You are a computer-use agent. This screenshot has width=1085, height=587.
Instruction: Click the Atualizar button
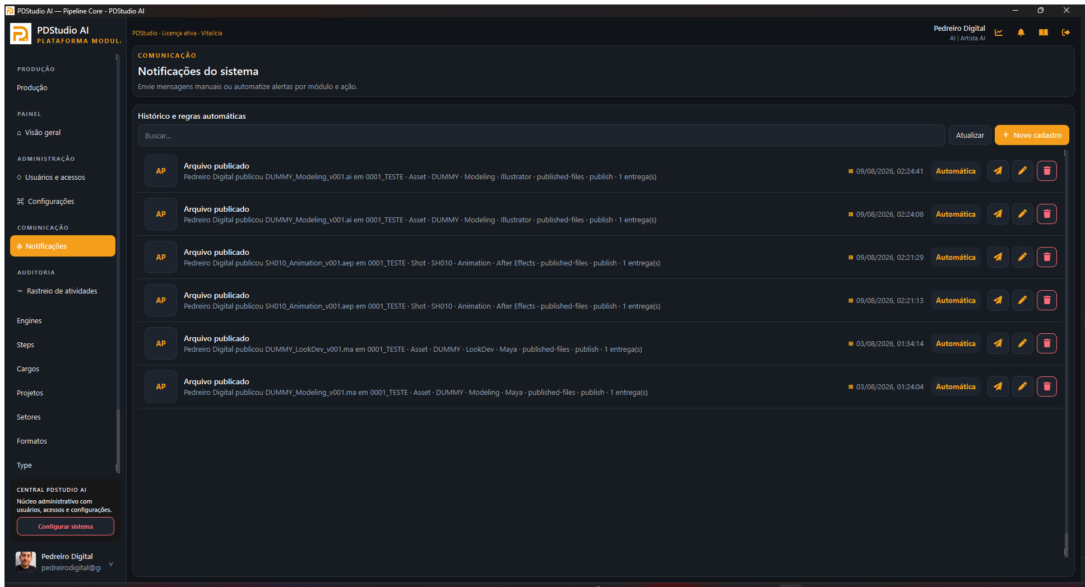pos(970,135)
